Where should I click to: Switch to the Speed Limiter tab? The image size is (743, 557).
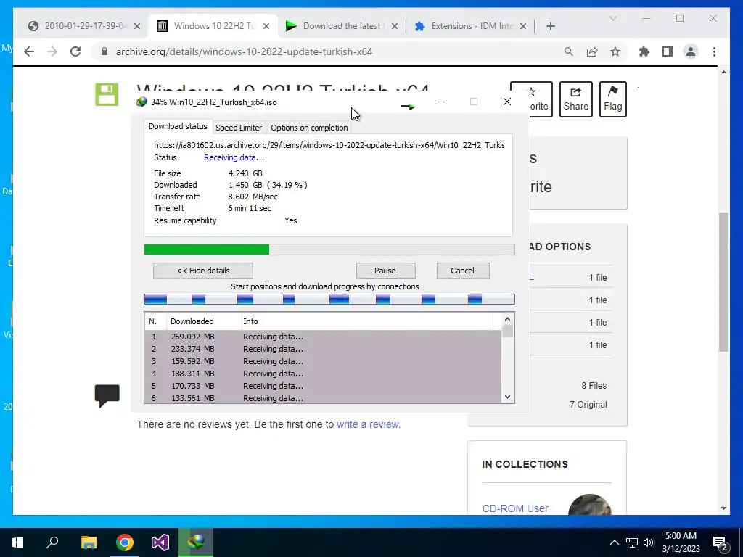point(238,128)
